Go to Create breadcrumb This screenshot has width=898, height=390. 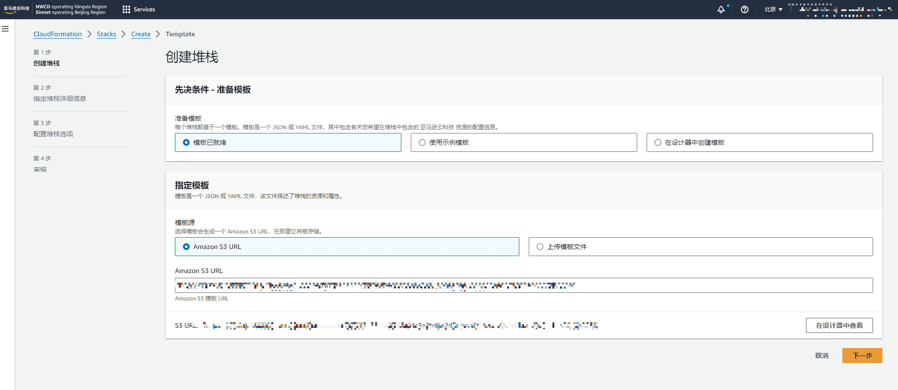point(141,34)
